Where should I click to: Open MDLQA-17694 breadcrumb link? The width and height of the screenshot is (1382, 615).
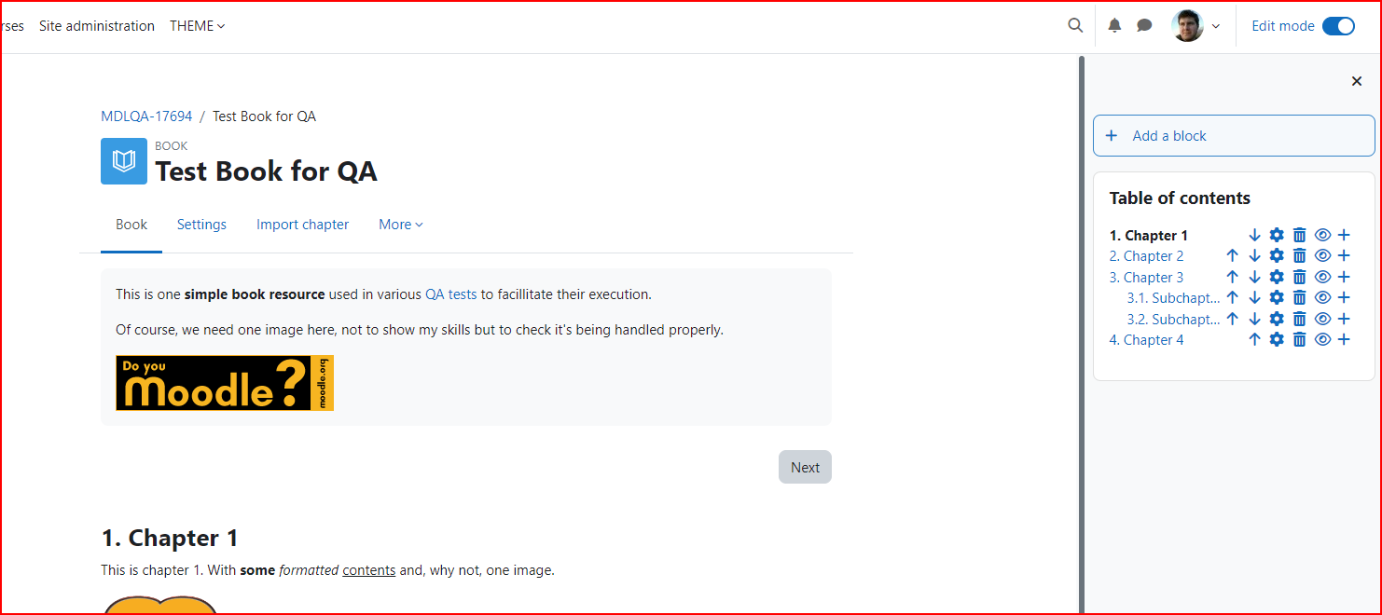(x=146, y=116)
